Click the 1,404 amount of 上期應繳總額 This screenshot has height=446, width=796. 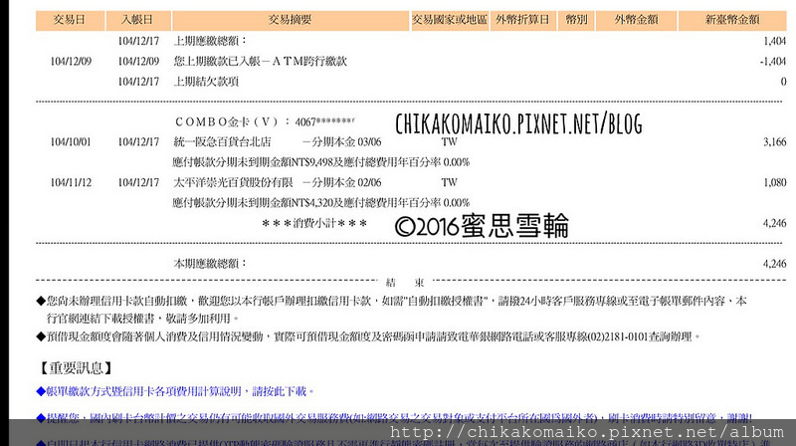click(x=775, y=41)
